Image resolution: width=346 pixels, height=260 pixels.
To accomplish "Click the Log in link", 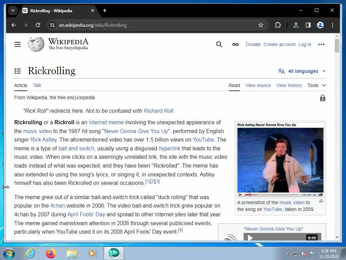I will pos(304,44).
